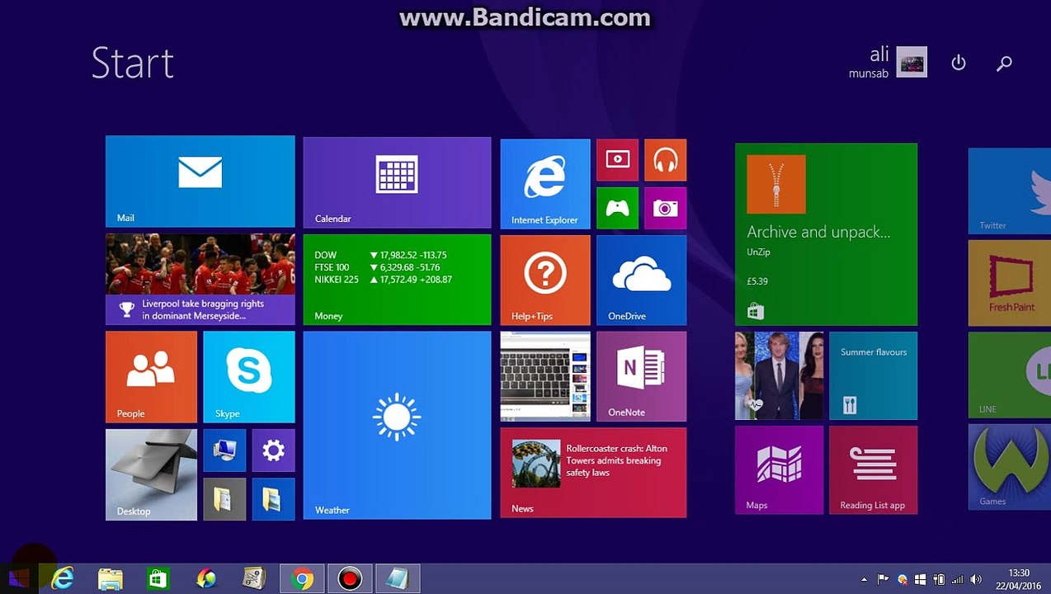The width and height of the screenshot is (1051, 594).
Task: Open the OneDrive tile
Action: coord(641,280)
